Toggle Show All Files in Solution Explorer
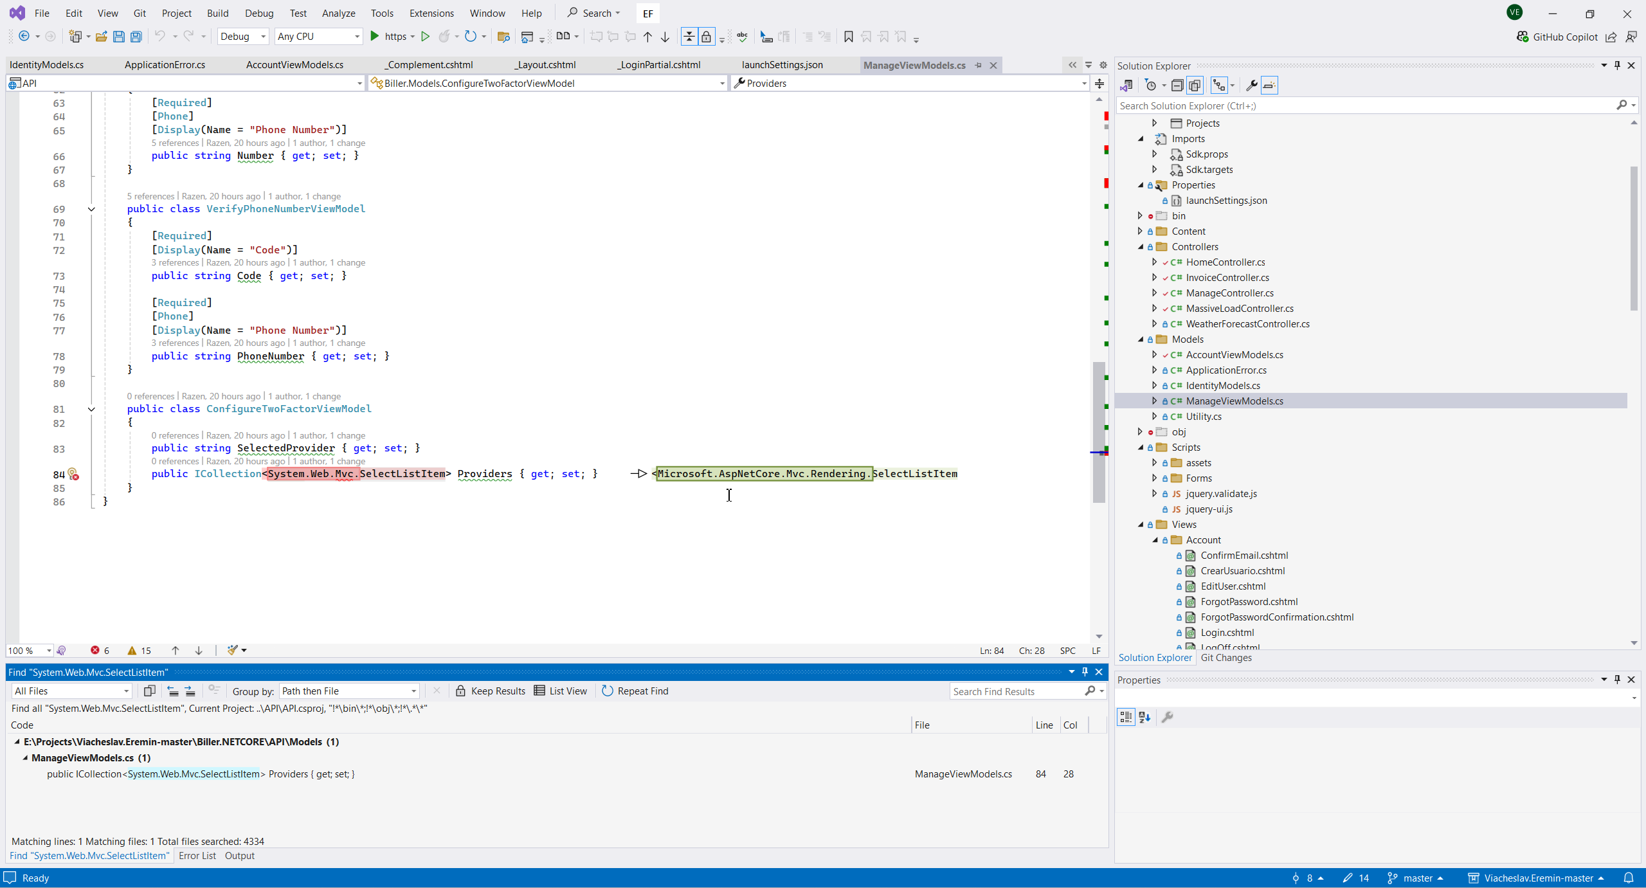This screenshot has width=1646, height=888. click(1195, 85)
